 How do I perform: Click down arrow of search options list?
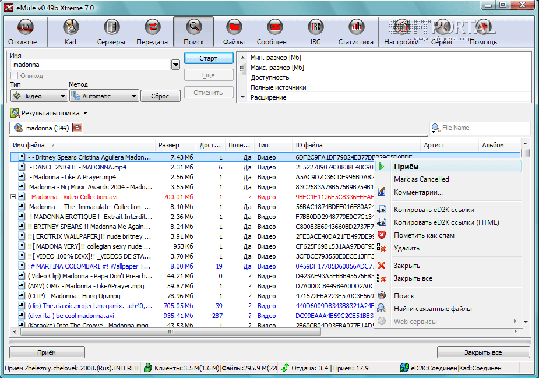(x=242, y=98)
